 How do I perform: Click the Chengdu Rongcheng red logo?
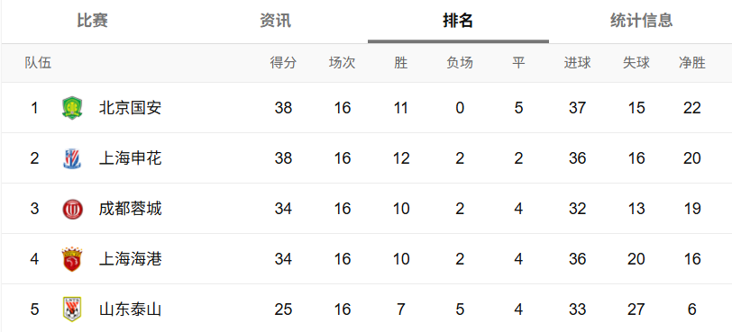(72, 209)
